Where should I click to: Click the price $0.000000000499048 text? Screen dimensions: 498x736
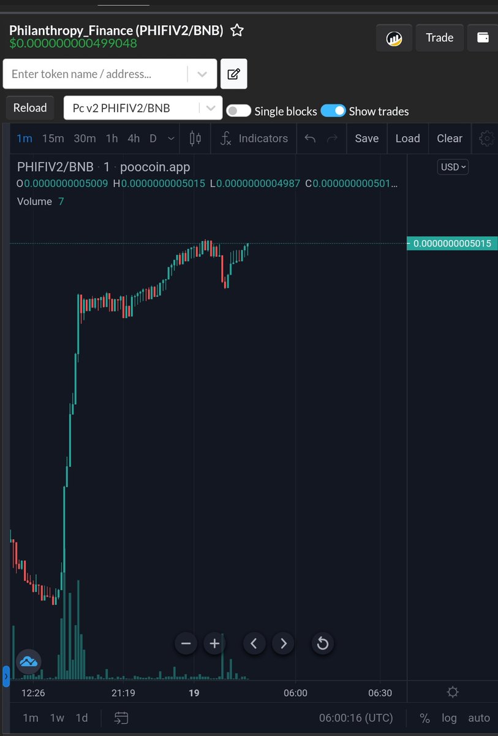click(x=73, y=44)
